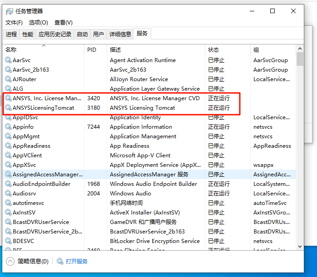The width and height of the screenshot is (317, 277).
Task: Select the AppIDSvc service name
Action: coord(25,117)
